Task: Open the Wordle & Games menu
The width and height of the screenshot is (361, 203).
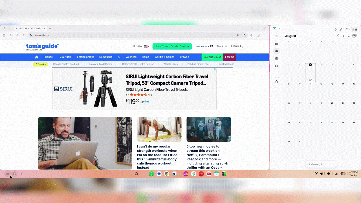Action: (x=164, y=57)
